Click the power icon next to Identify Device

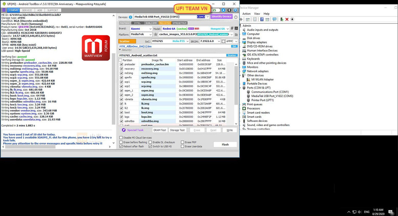pyautogui.click(x=236, y=17)
